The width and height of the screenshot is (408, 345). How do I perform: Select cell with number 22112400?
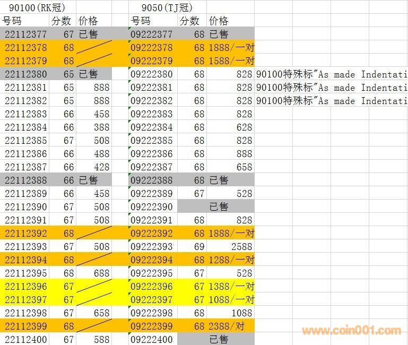pyautogui.click(x=25, y=340)
